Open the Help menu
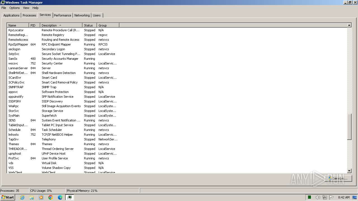358x201 pixels. (36, 8)
